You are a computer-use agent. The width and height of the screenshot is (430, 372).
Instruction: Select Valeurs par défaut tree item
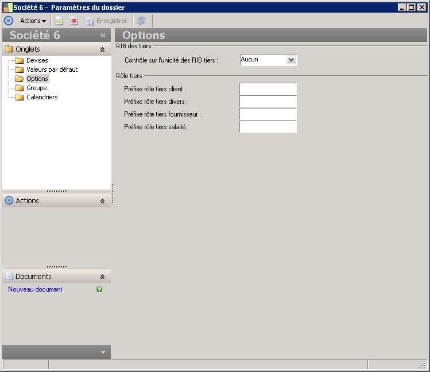pyautogui.click(x=52, y=69)
